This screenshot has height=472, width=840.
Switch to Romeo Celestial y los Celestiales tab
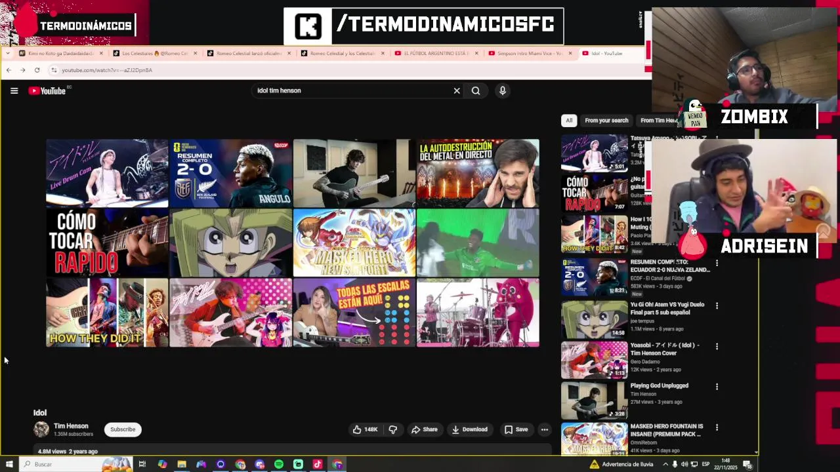pos(343,53)
